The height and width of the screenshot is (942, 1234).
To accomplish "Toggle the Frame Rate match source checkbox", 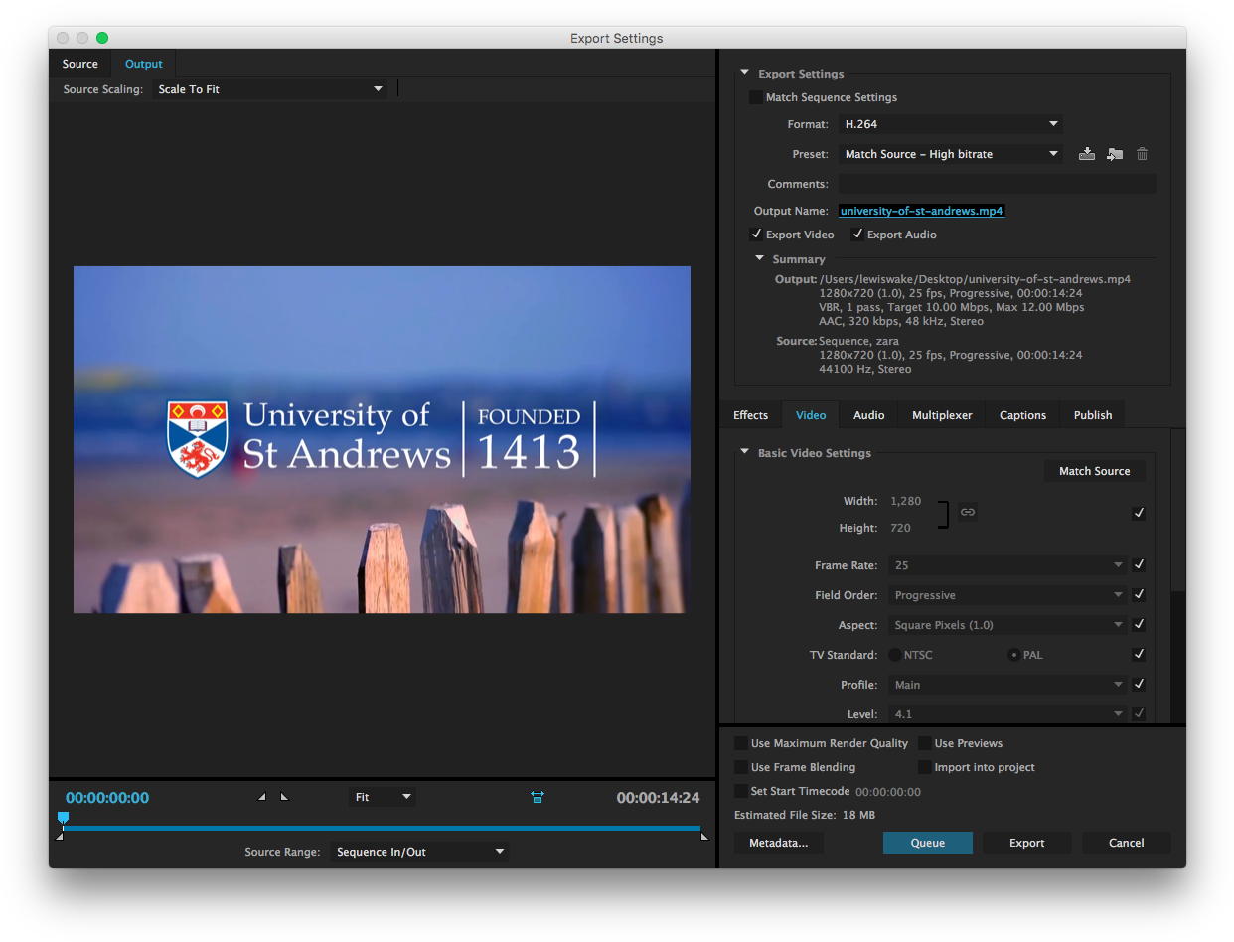I will (x=1139, y=564).
